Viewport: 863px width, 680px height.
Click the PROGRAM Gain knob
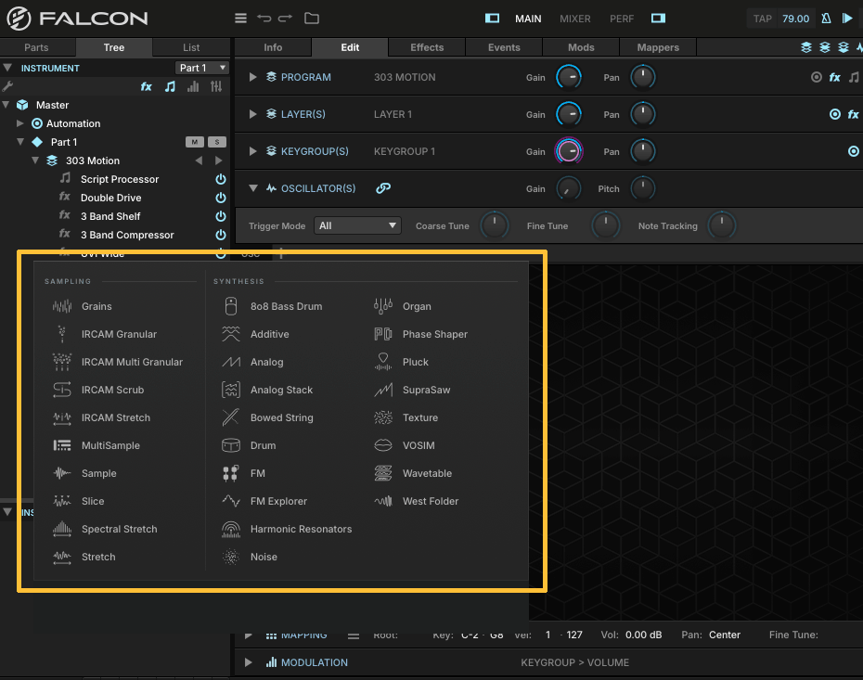point(569,77)
